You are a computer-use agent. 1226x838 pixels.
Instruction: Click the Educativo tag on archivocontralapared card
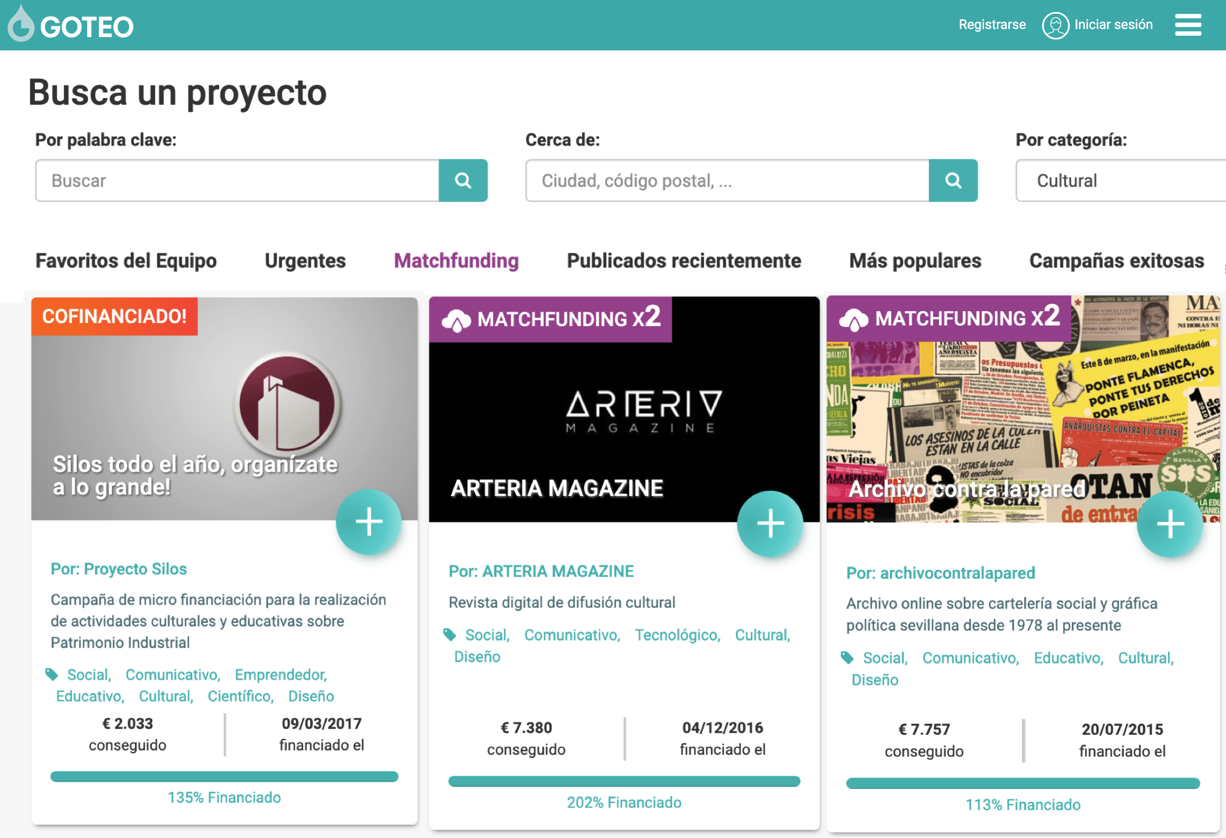click(x=1068, y=657)
